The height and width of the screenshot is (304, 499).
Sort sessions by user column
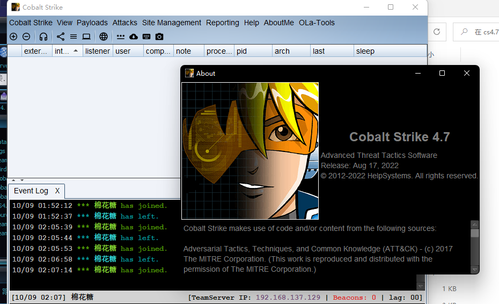128,51
